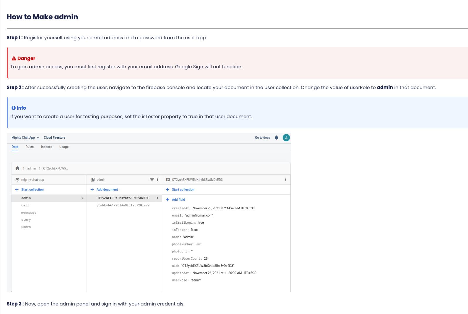Image resolution: width=468 pixels, height=314 pixels.
Task: Click Add document button
Action: coord(107,190)
